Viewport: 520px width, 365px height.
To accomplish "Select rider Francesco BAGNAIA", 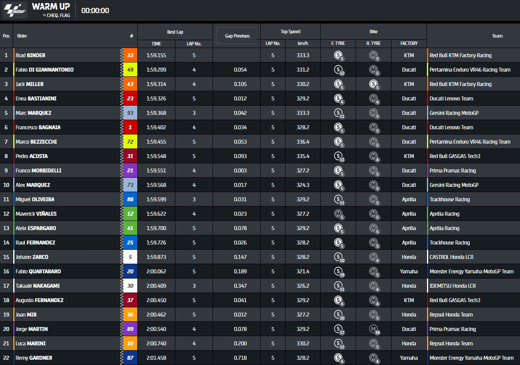I will 38,127.
